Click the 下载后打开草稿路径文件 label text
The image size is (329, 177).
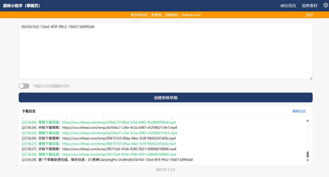coord(51,86)
